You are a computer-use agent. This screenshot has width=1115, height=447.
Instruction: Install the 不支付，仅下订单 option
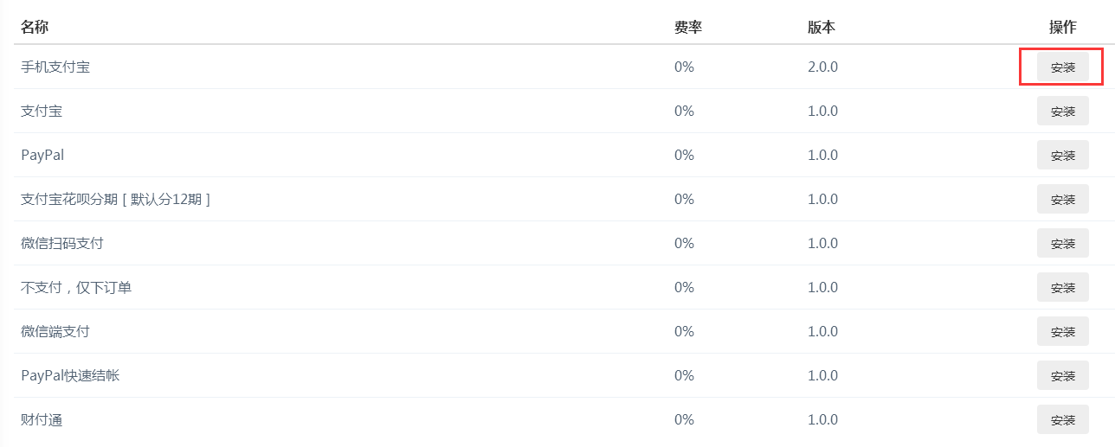pyautogui.click(x=1062, y=288)
